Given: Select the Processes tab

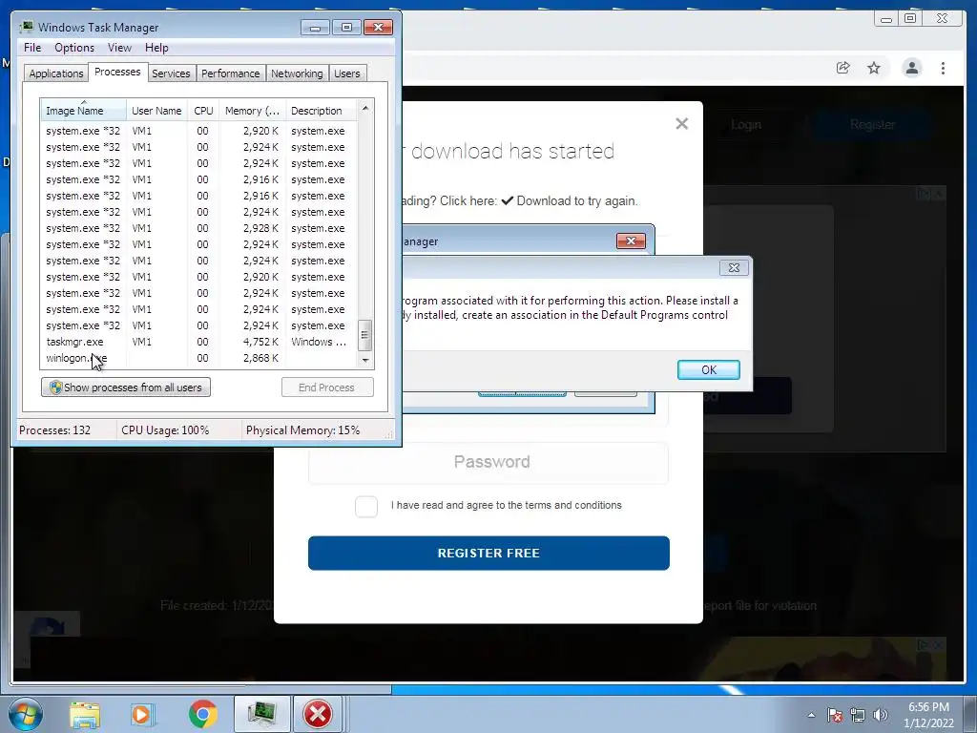Looking at the screenshot, I should point(117,72).
